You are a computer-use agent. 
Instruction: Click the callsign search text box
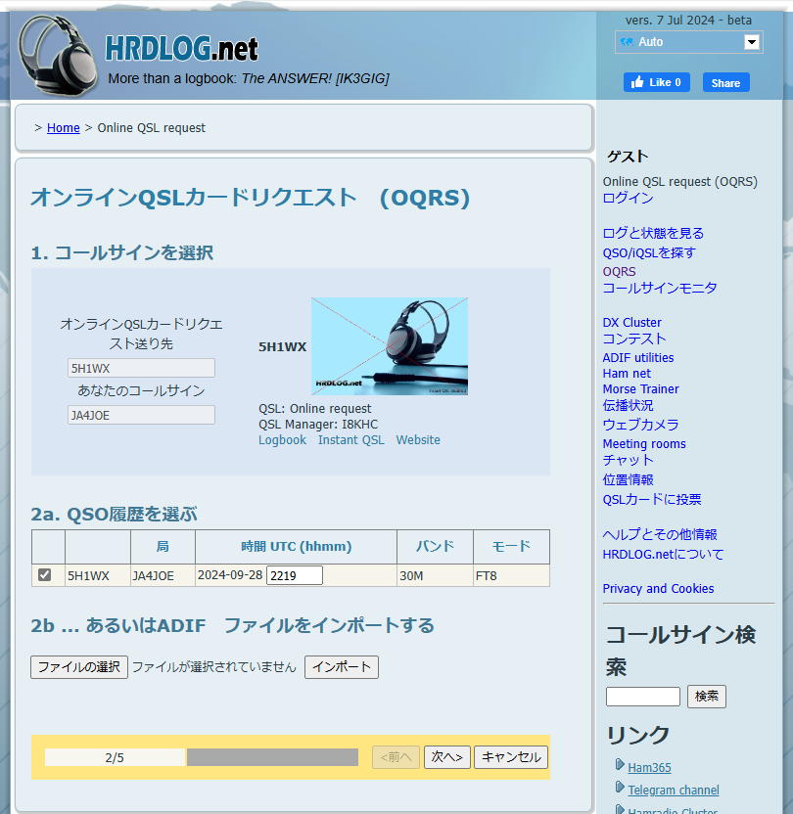pos(643,697)
